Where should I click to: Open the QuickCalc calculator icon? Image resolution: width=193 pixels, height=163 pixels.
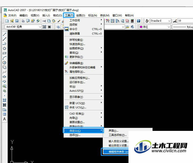click(132, 21)
